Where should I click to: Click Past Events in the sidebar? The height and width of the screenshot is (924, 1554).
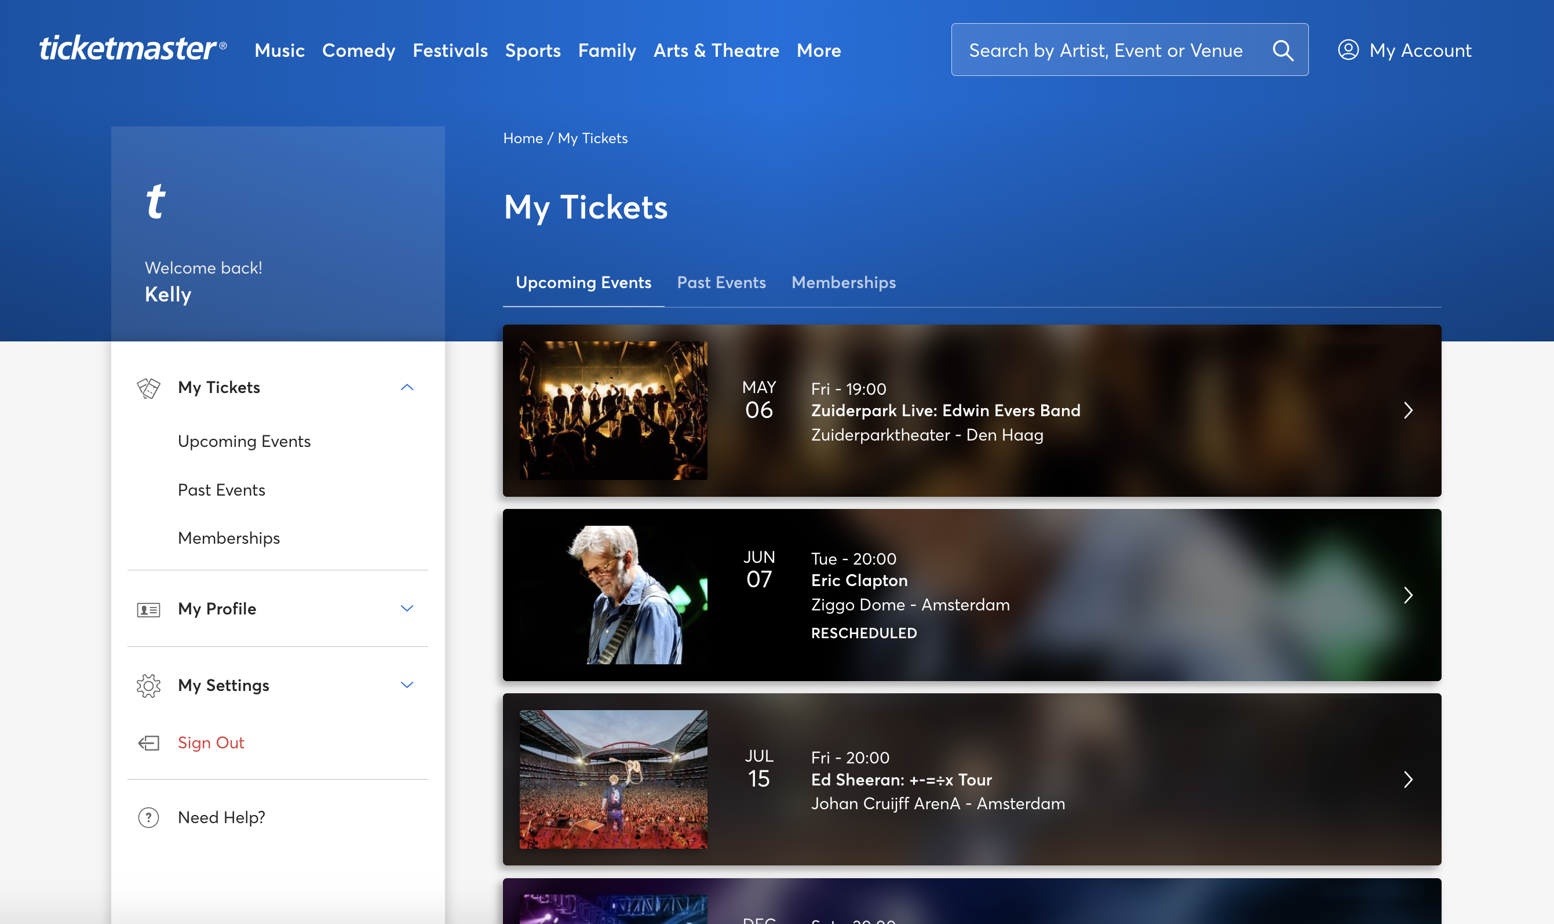(x=221, y=490)
